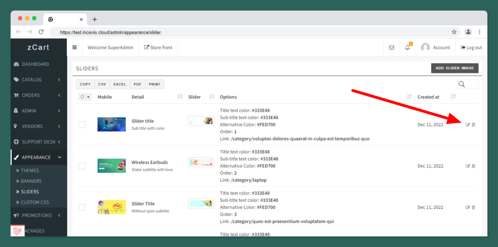Reload the page in browser
This screenshot has height=247, width=498.
tap(41, 32)
